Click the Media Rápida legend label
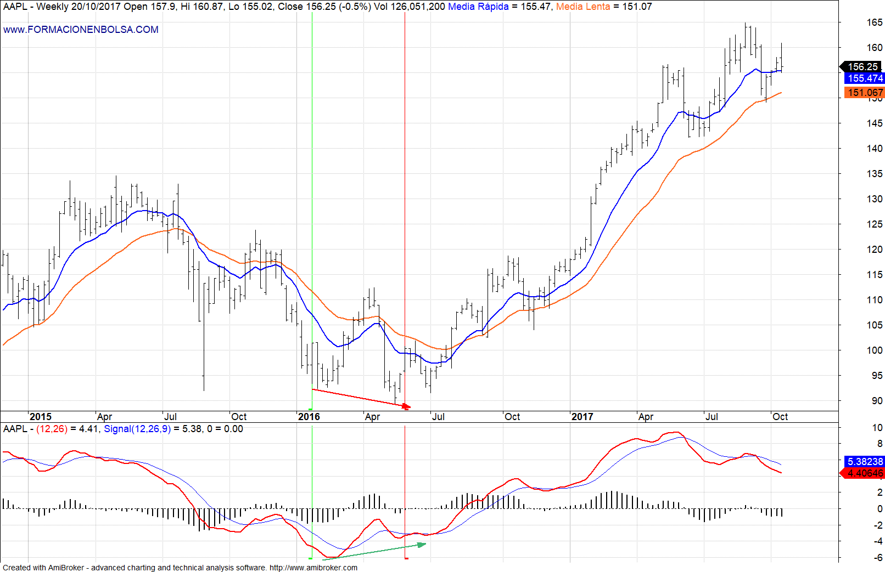Viewport: 885px width, 572px height. [x=478, y=7]
